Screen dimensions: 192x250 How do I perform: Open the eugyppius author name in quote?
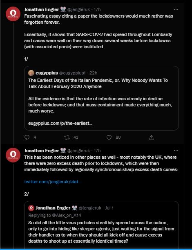pyautogui.click(x=47, y=73)
